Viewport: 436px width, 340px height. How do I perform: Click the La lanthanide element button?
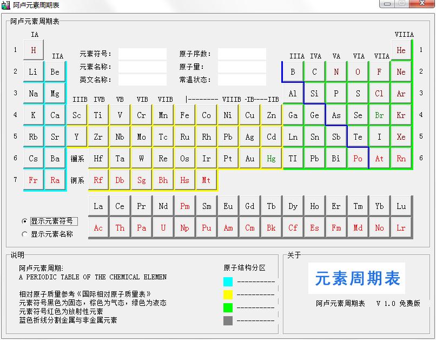[98, 206]
